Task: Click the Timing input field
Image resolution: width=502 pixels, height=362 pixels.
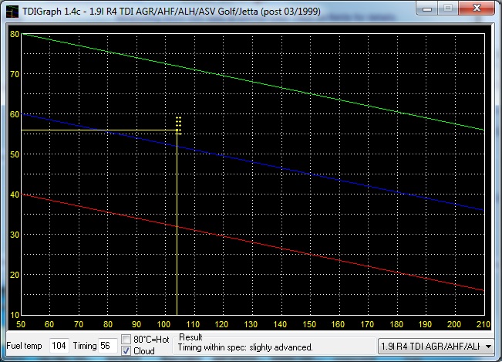Action: click(x=108, y=346)
